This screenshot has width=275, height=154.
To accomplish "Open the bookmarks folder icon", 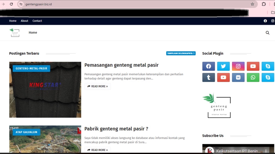I will tap(273, 12).
